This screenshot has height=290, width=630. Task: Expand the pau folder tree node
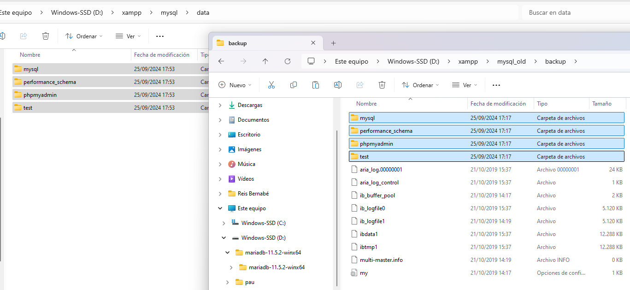click(227, 282)
